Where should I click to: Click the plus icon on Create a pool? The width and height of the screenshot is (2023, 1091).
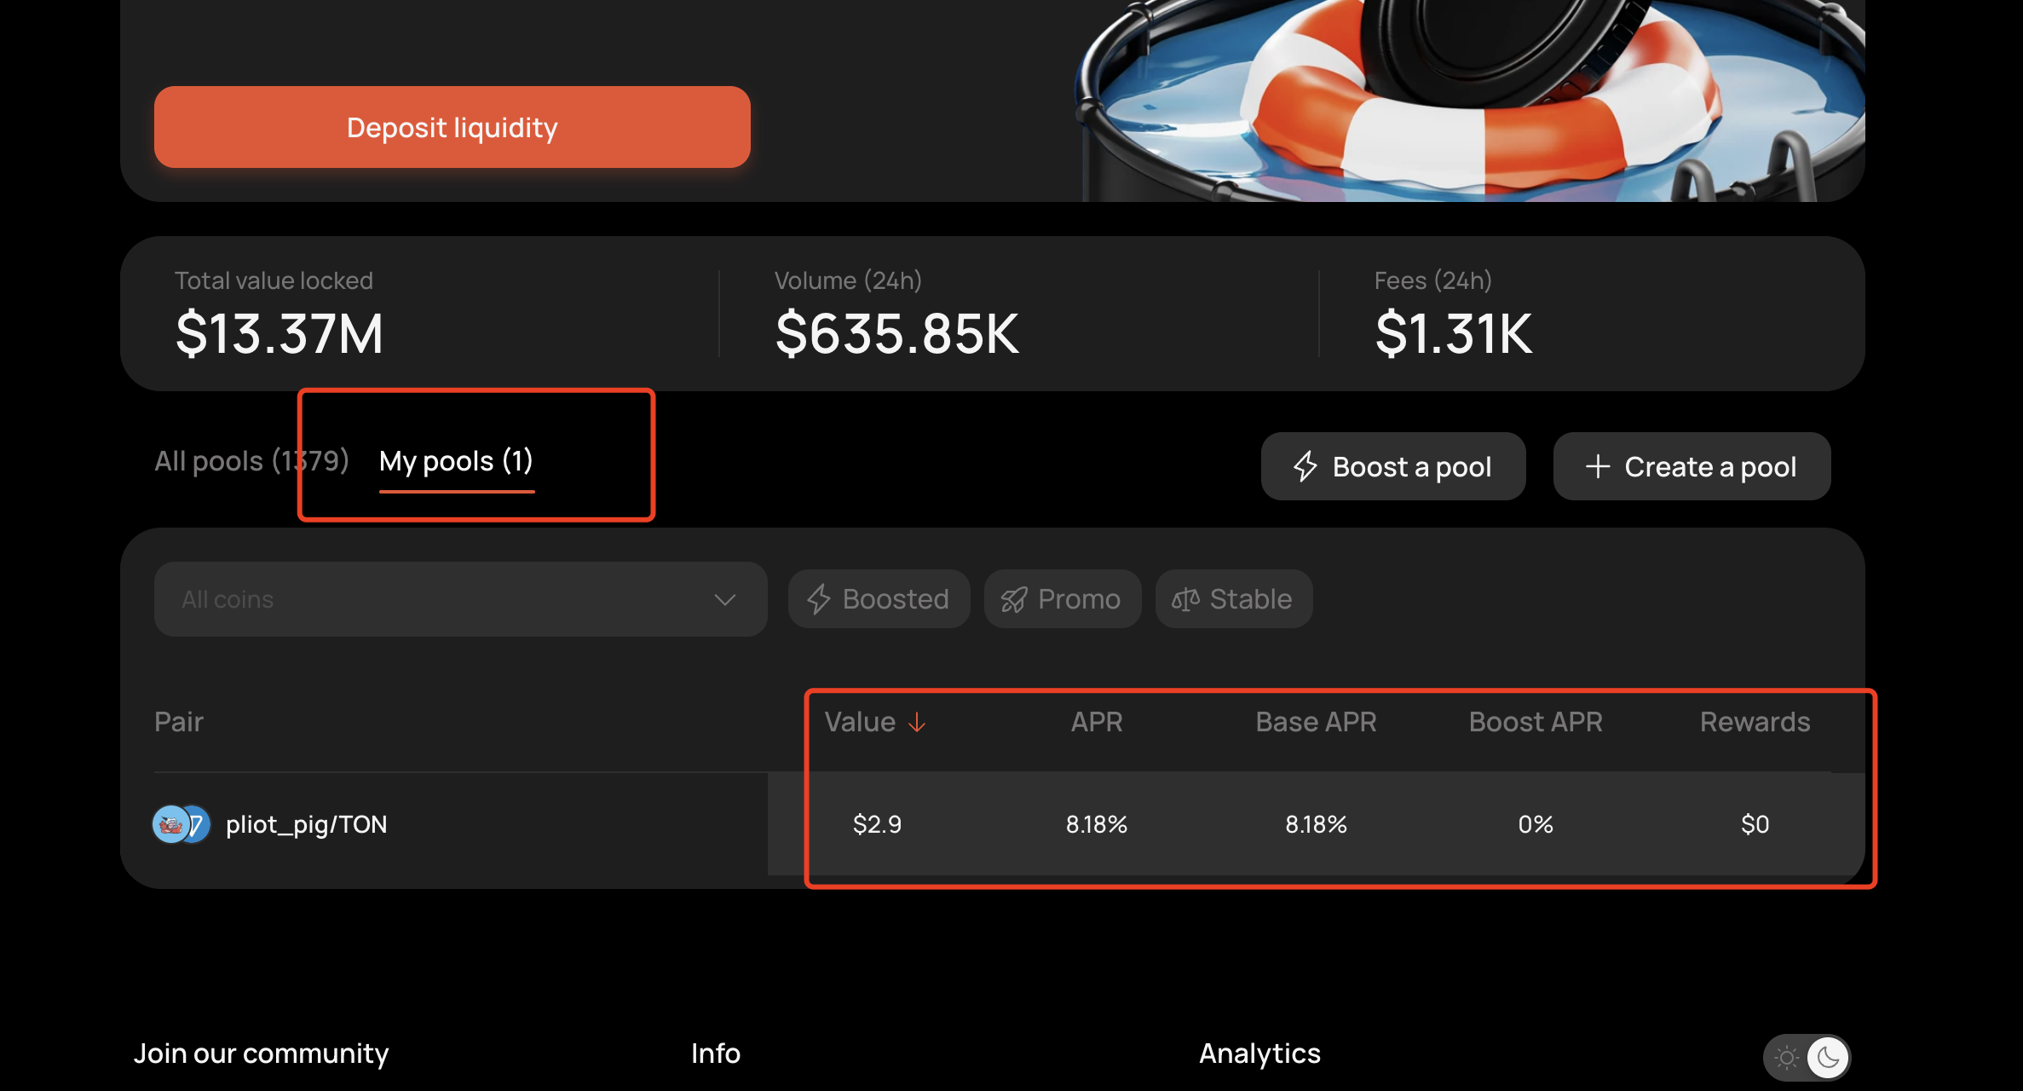point(1598,466)
